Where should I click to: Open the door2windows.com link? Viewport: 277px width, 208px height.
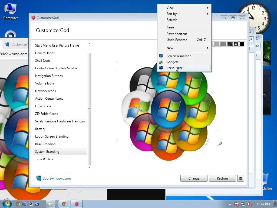pos(57,178)
